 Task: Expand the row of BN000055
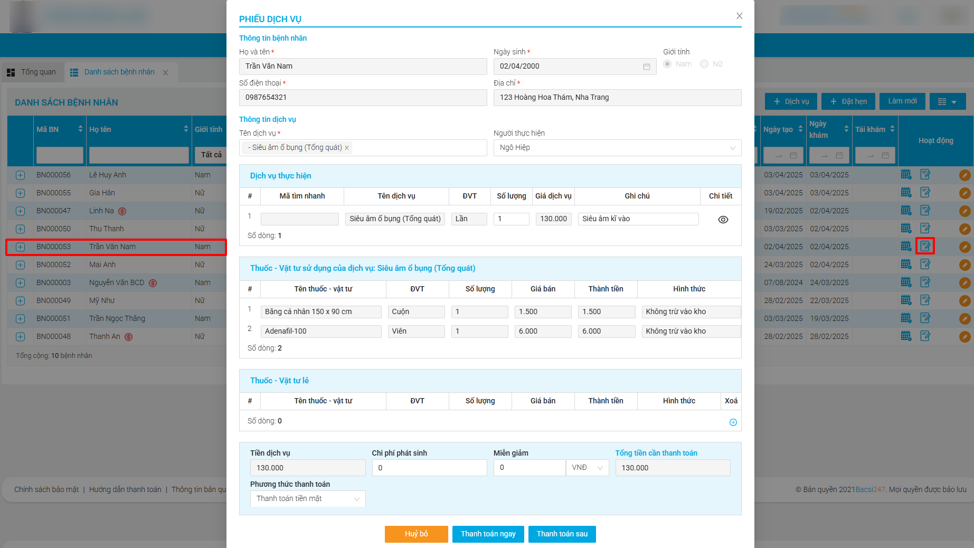(x=20, y=193)
